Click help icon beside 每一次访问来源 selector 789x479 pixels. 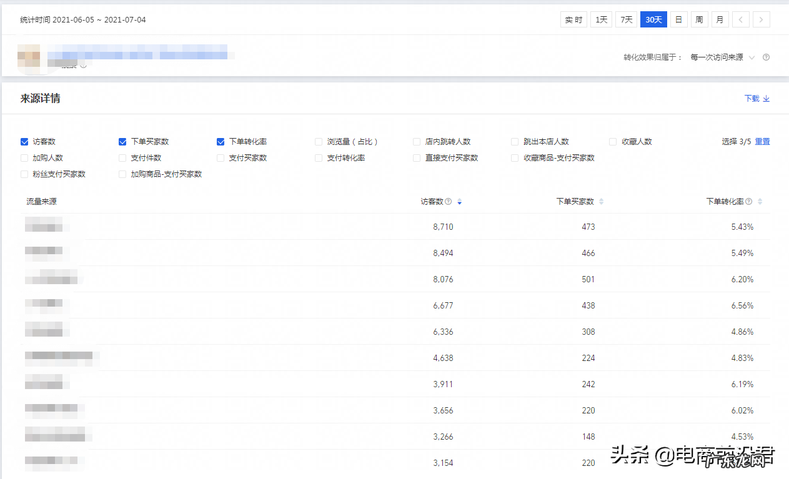[766, 57]
